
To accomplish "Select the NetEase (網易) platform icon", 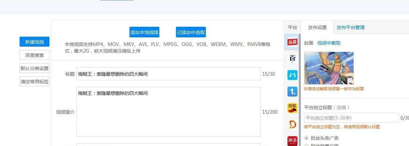I will (x=292, y=141).
